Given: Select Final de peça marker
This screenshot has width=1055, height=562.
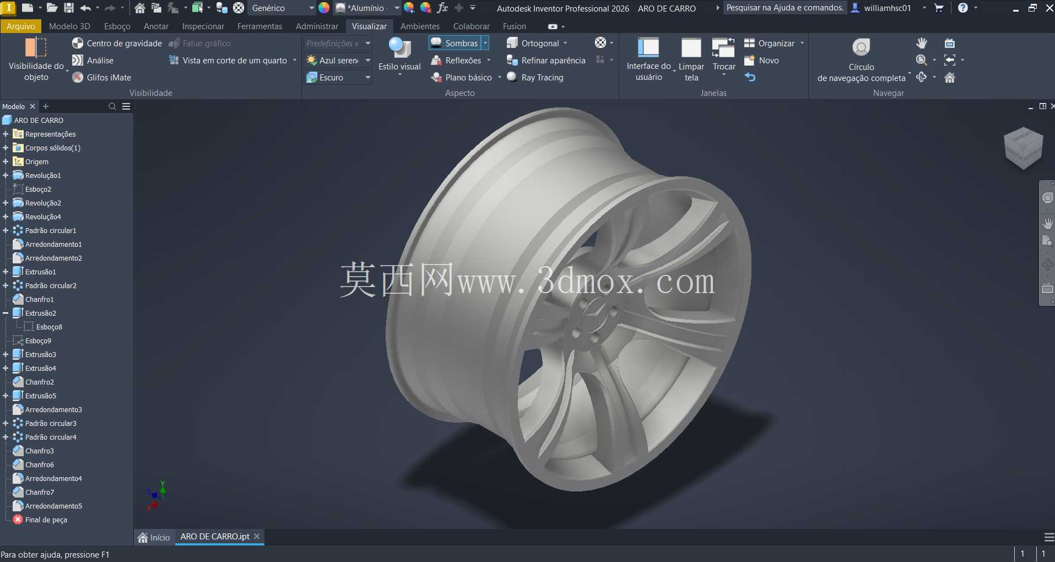Looking at the screenshot, I should [x=40, y=520].
